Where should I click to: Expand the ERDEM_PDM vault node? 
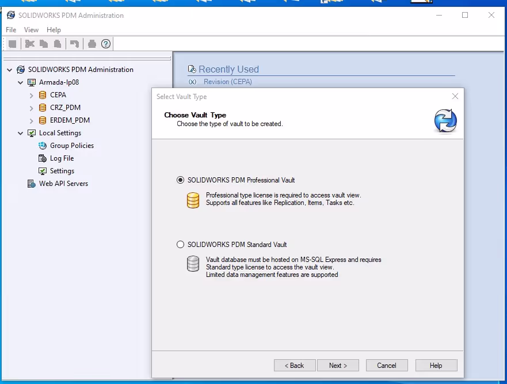point(32,121)
